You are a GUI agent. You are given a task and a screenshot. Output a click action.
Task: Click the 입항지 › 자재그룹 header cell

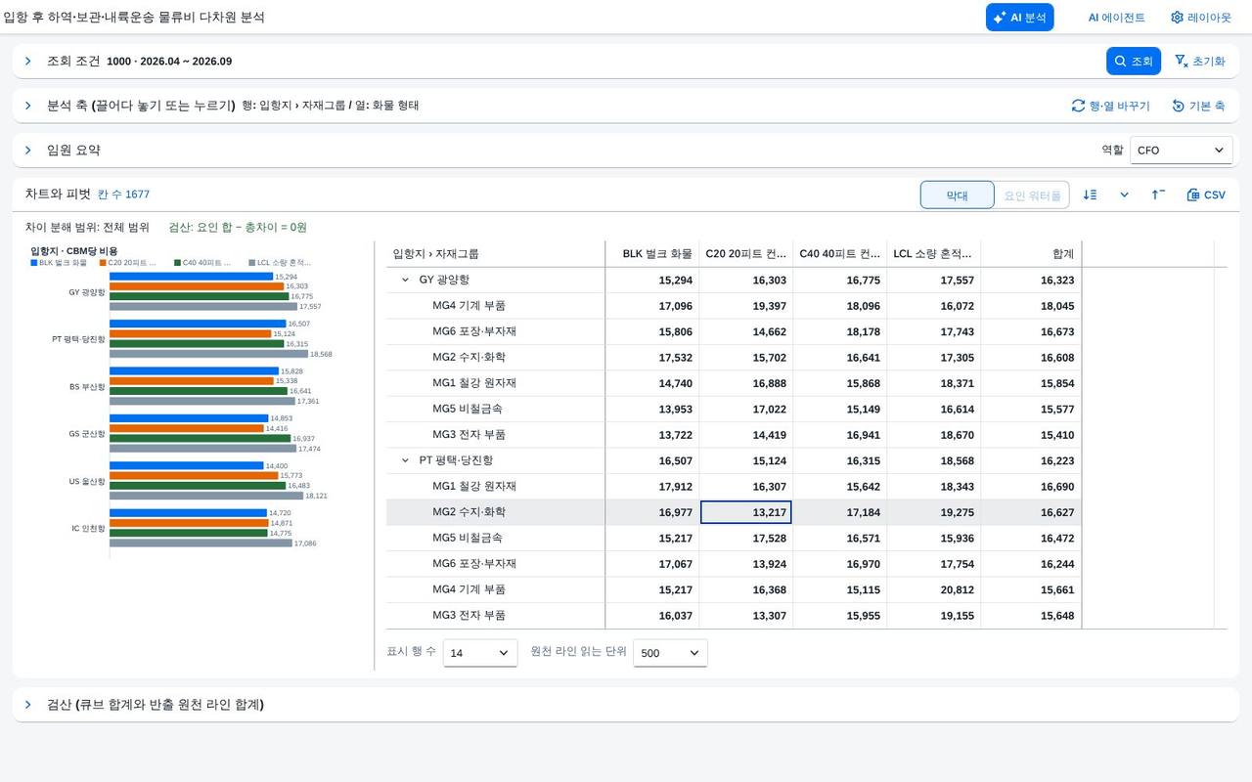click(495, 254)
